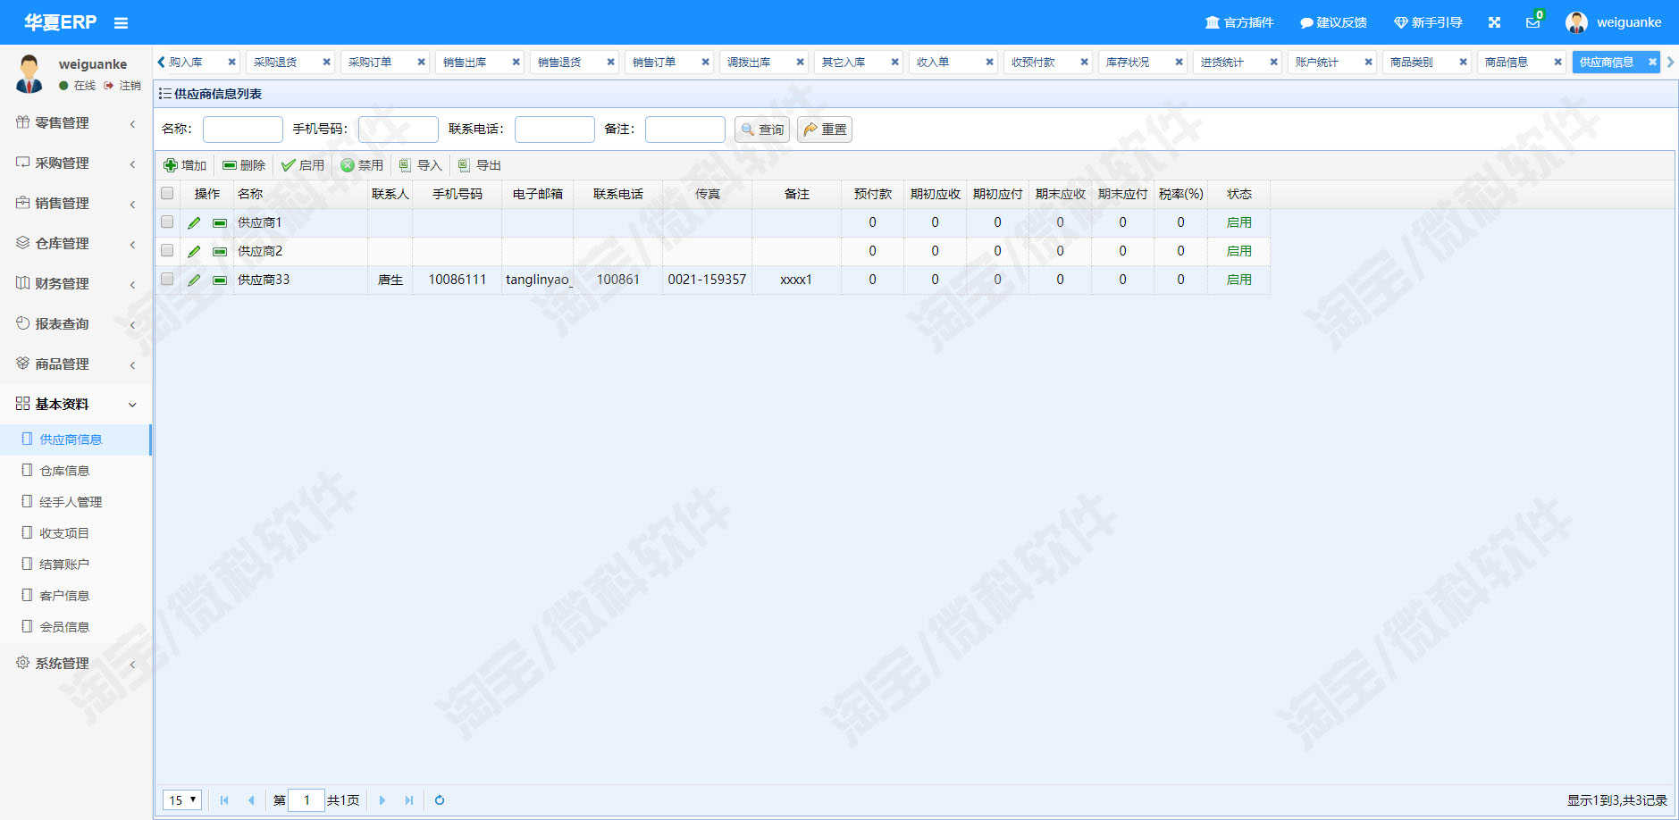The image size is (1679, 820).
Task: Expand 采购管理 menu
Action: point(76,163)
